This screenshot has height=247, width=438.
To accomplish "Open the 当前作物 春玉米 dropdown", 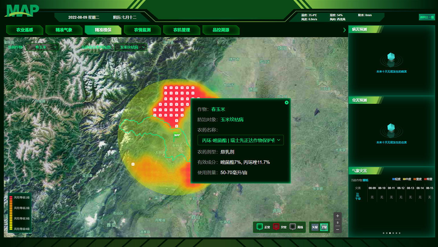I will [43, 47].
